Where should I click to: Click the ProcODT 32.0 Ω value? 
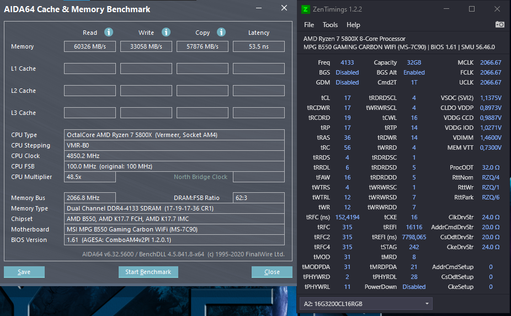491,167
